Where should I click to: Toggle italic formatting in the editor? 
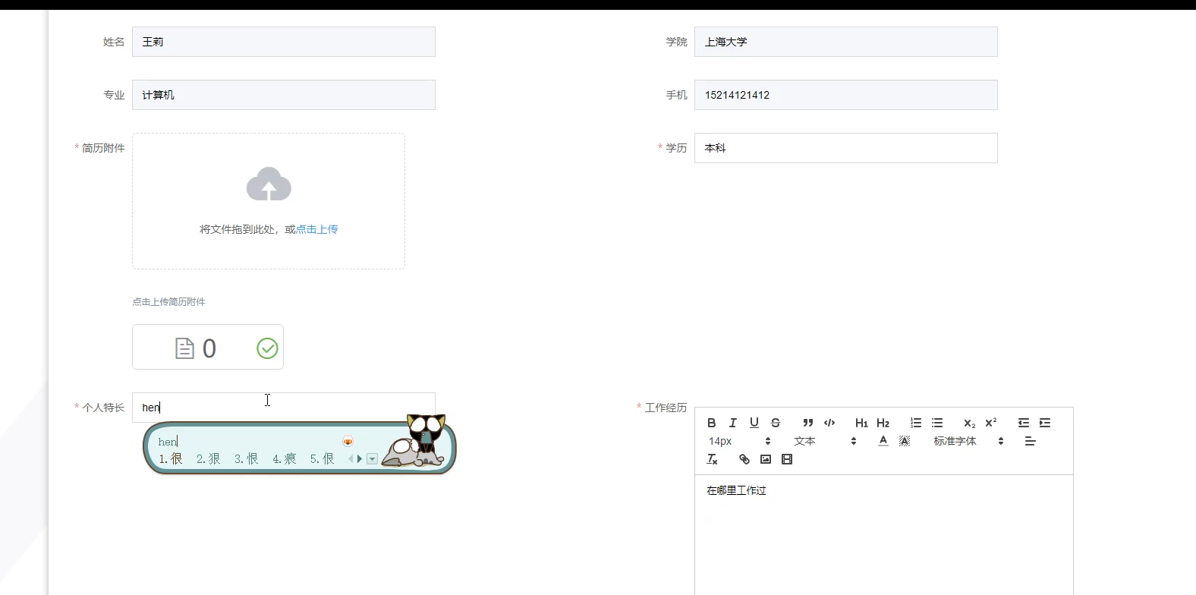pos(733,423)
